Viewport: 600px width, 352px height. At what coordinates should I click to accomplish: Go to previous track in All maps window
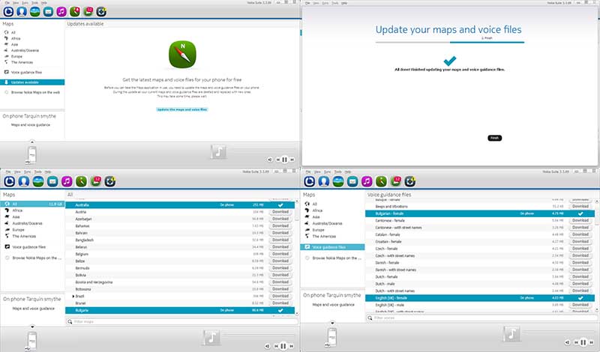tap(276, 346)
